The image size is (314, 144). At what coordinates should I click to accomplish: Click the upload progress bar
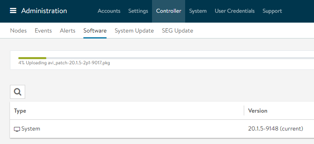166,58
